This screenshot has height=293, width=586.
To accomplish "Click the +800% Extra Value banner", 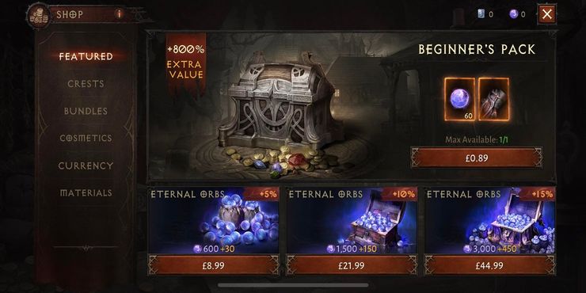I will [x=186, y=63].
